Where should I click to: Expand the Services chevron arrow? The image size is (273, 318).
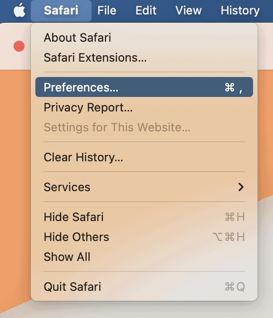(241, 187)
